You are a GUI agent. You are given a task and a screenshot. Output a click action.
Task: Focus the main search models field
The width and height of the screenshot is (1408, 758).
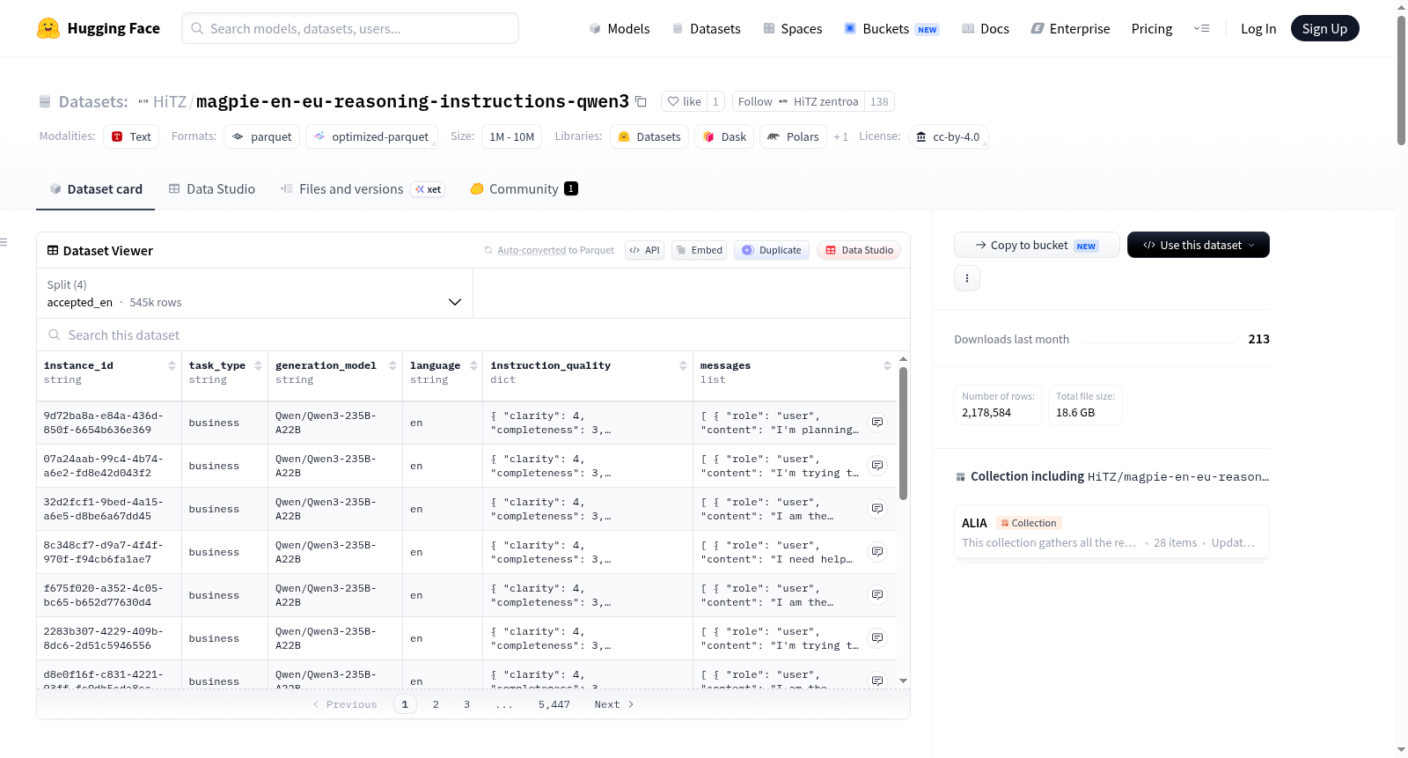pyautogui.click(x=350, y=28)
